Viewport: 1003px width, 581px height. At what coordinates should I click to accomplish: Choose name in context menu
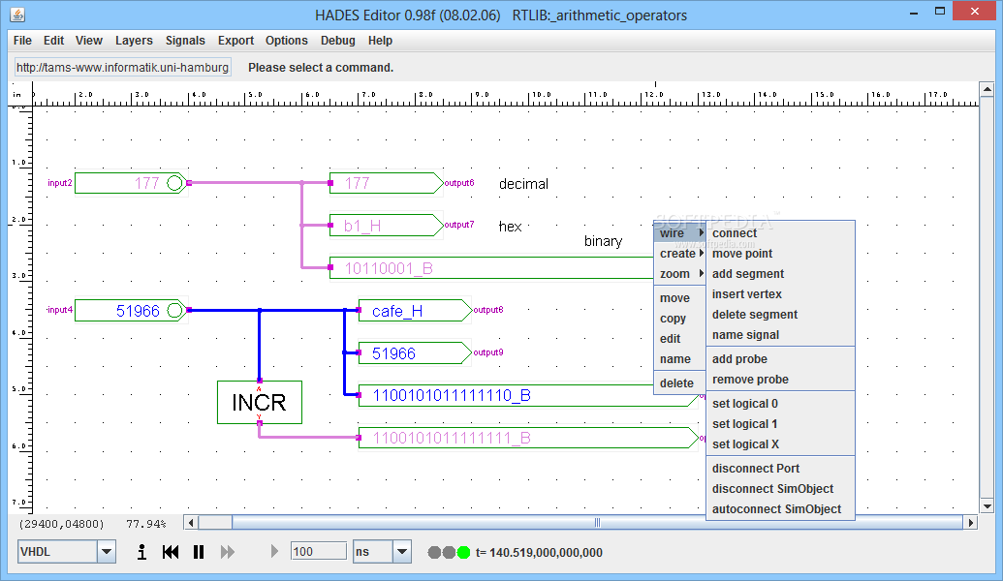pos(679,360)
